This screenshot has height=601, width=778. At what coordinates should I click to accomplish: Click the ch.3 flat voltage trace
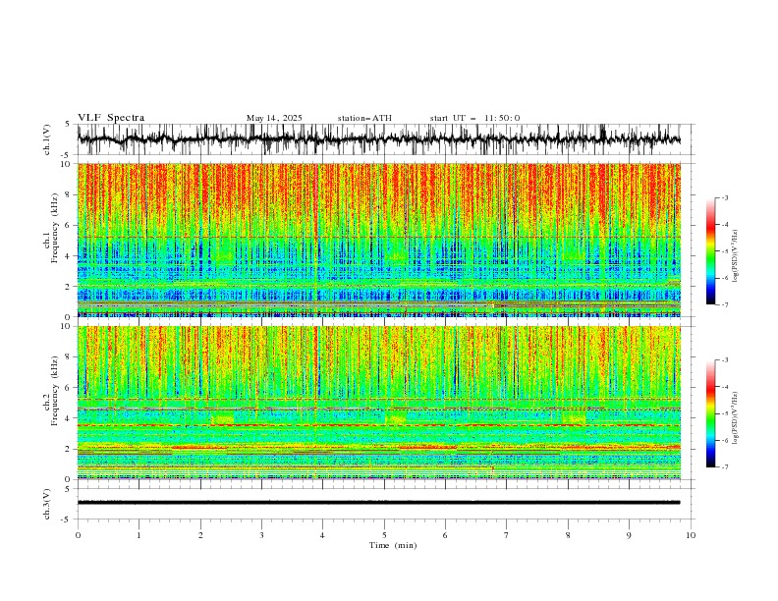click(378, 503)
